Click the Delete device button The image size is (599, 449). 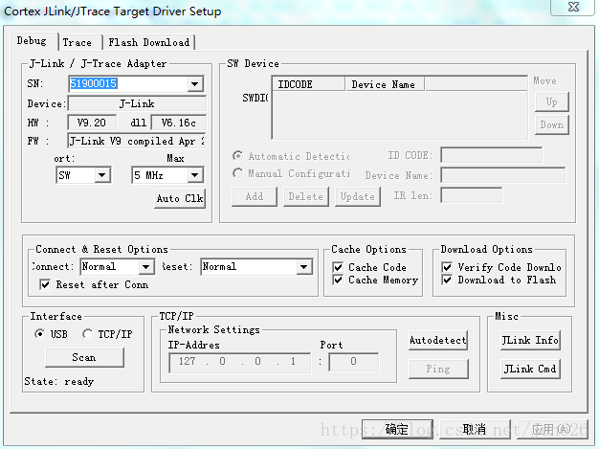(x=306, y=197)
